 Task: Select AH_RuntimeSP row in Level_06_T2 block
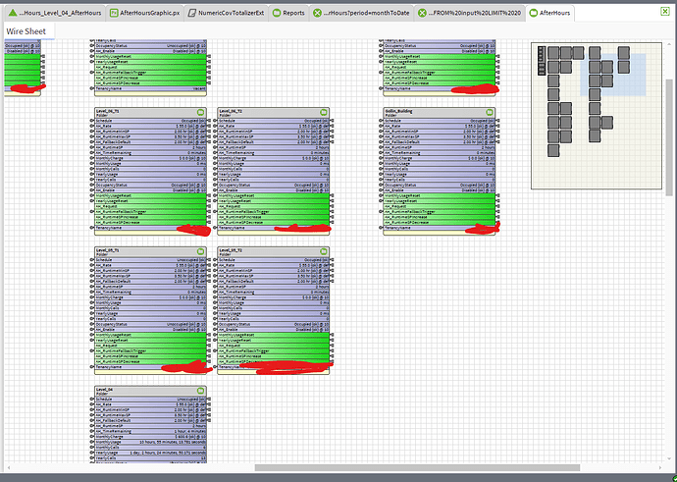click(x=274, y=147)
